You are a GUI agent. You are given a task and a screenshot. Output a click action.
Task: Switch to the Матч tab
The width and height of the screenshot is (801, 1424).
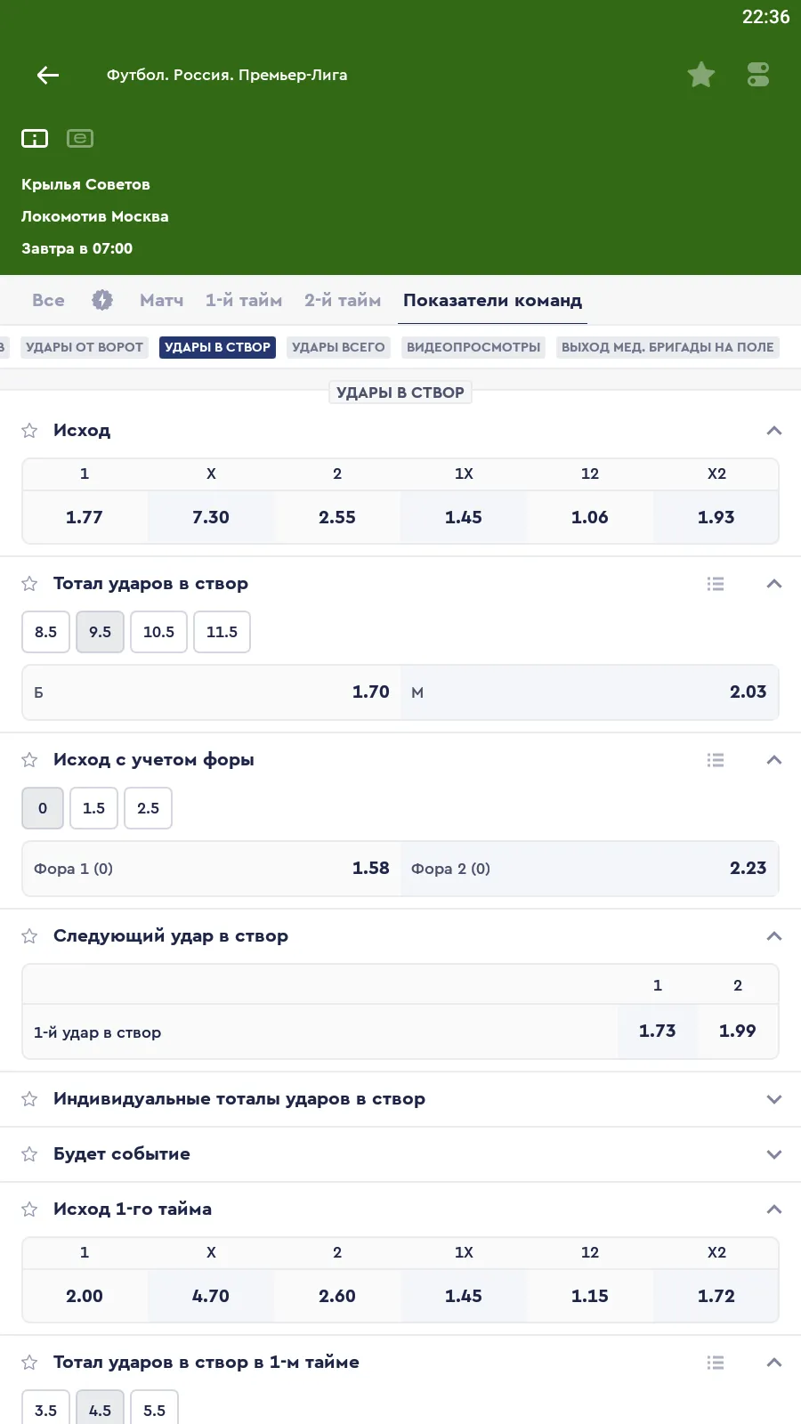click(161, 300)
